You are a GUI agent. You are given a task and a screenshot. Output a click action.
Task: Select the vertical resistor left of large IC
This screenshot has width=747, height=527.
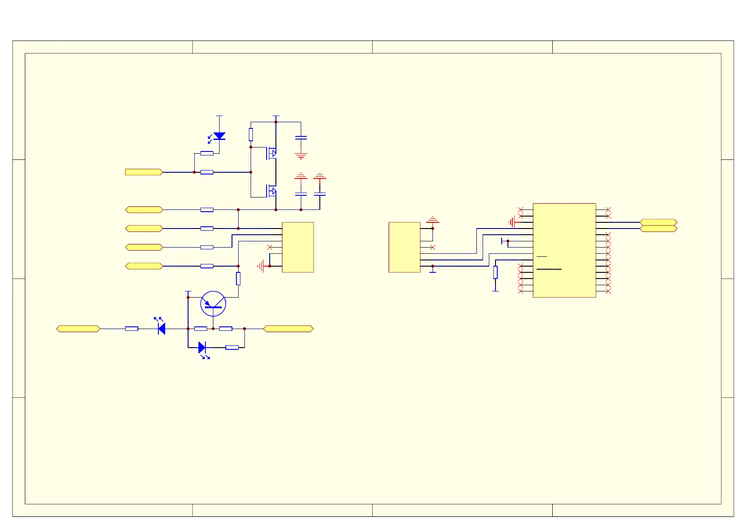pos(495,272)
